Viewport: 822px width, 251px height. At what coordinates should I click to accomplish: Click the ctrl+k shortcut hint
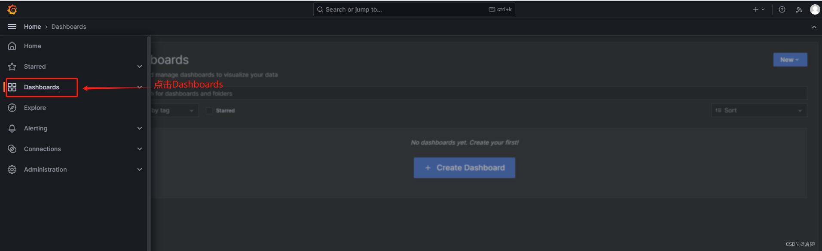pos(500,9)
